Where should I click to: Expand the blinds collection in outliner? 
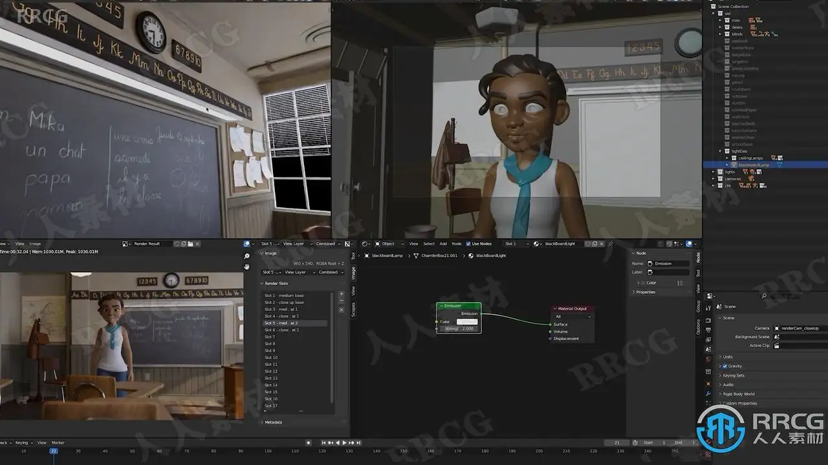point(720,34)
